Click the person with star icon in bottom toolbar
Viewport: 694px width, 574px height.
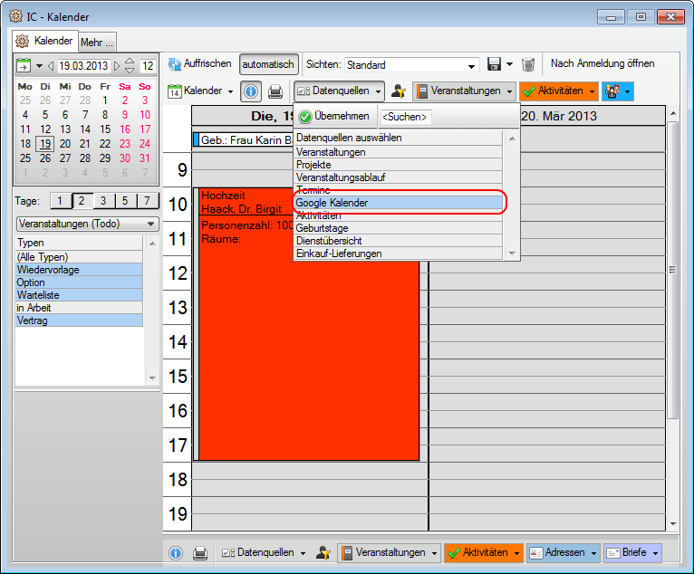323,553
